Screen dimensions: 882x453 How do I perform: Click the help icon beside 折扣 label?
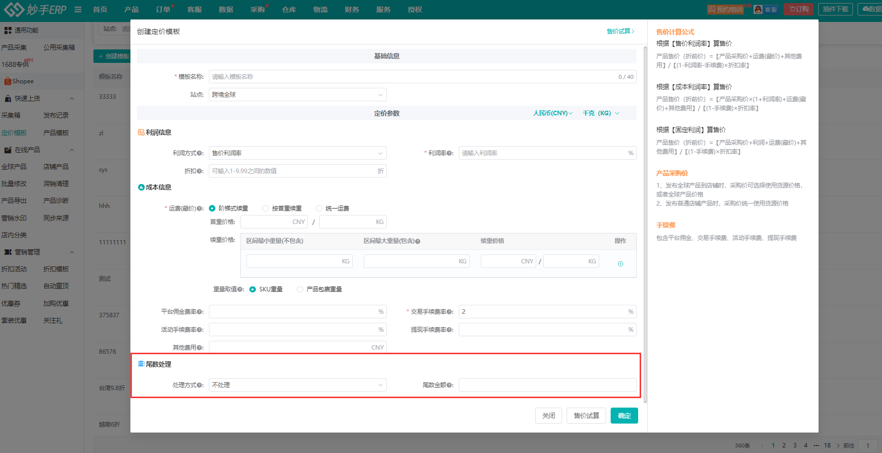click(200, 172)
